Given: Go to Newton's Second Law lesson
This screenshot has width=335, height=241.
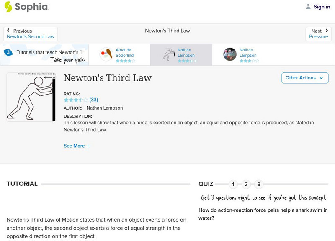Looking at the screenshot, I should coord(31,36).
